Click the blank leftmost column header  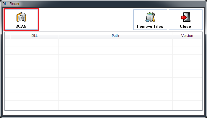click(8, 36)
